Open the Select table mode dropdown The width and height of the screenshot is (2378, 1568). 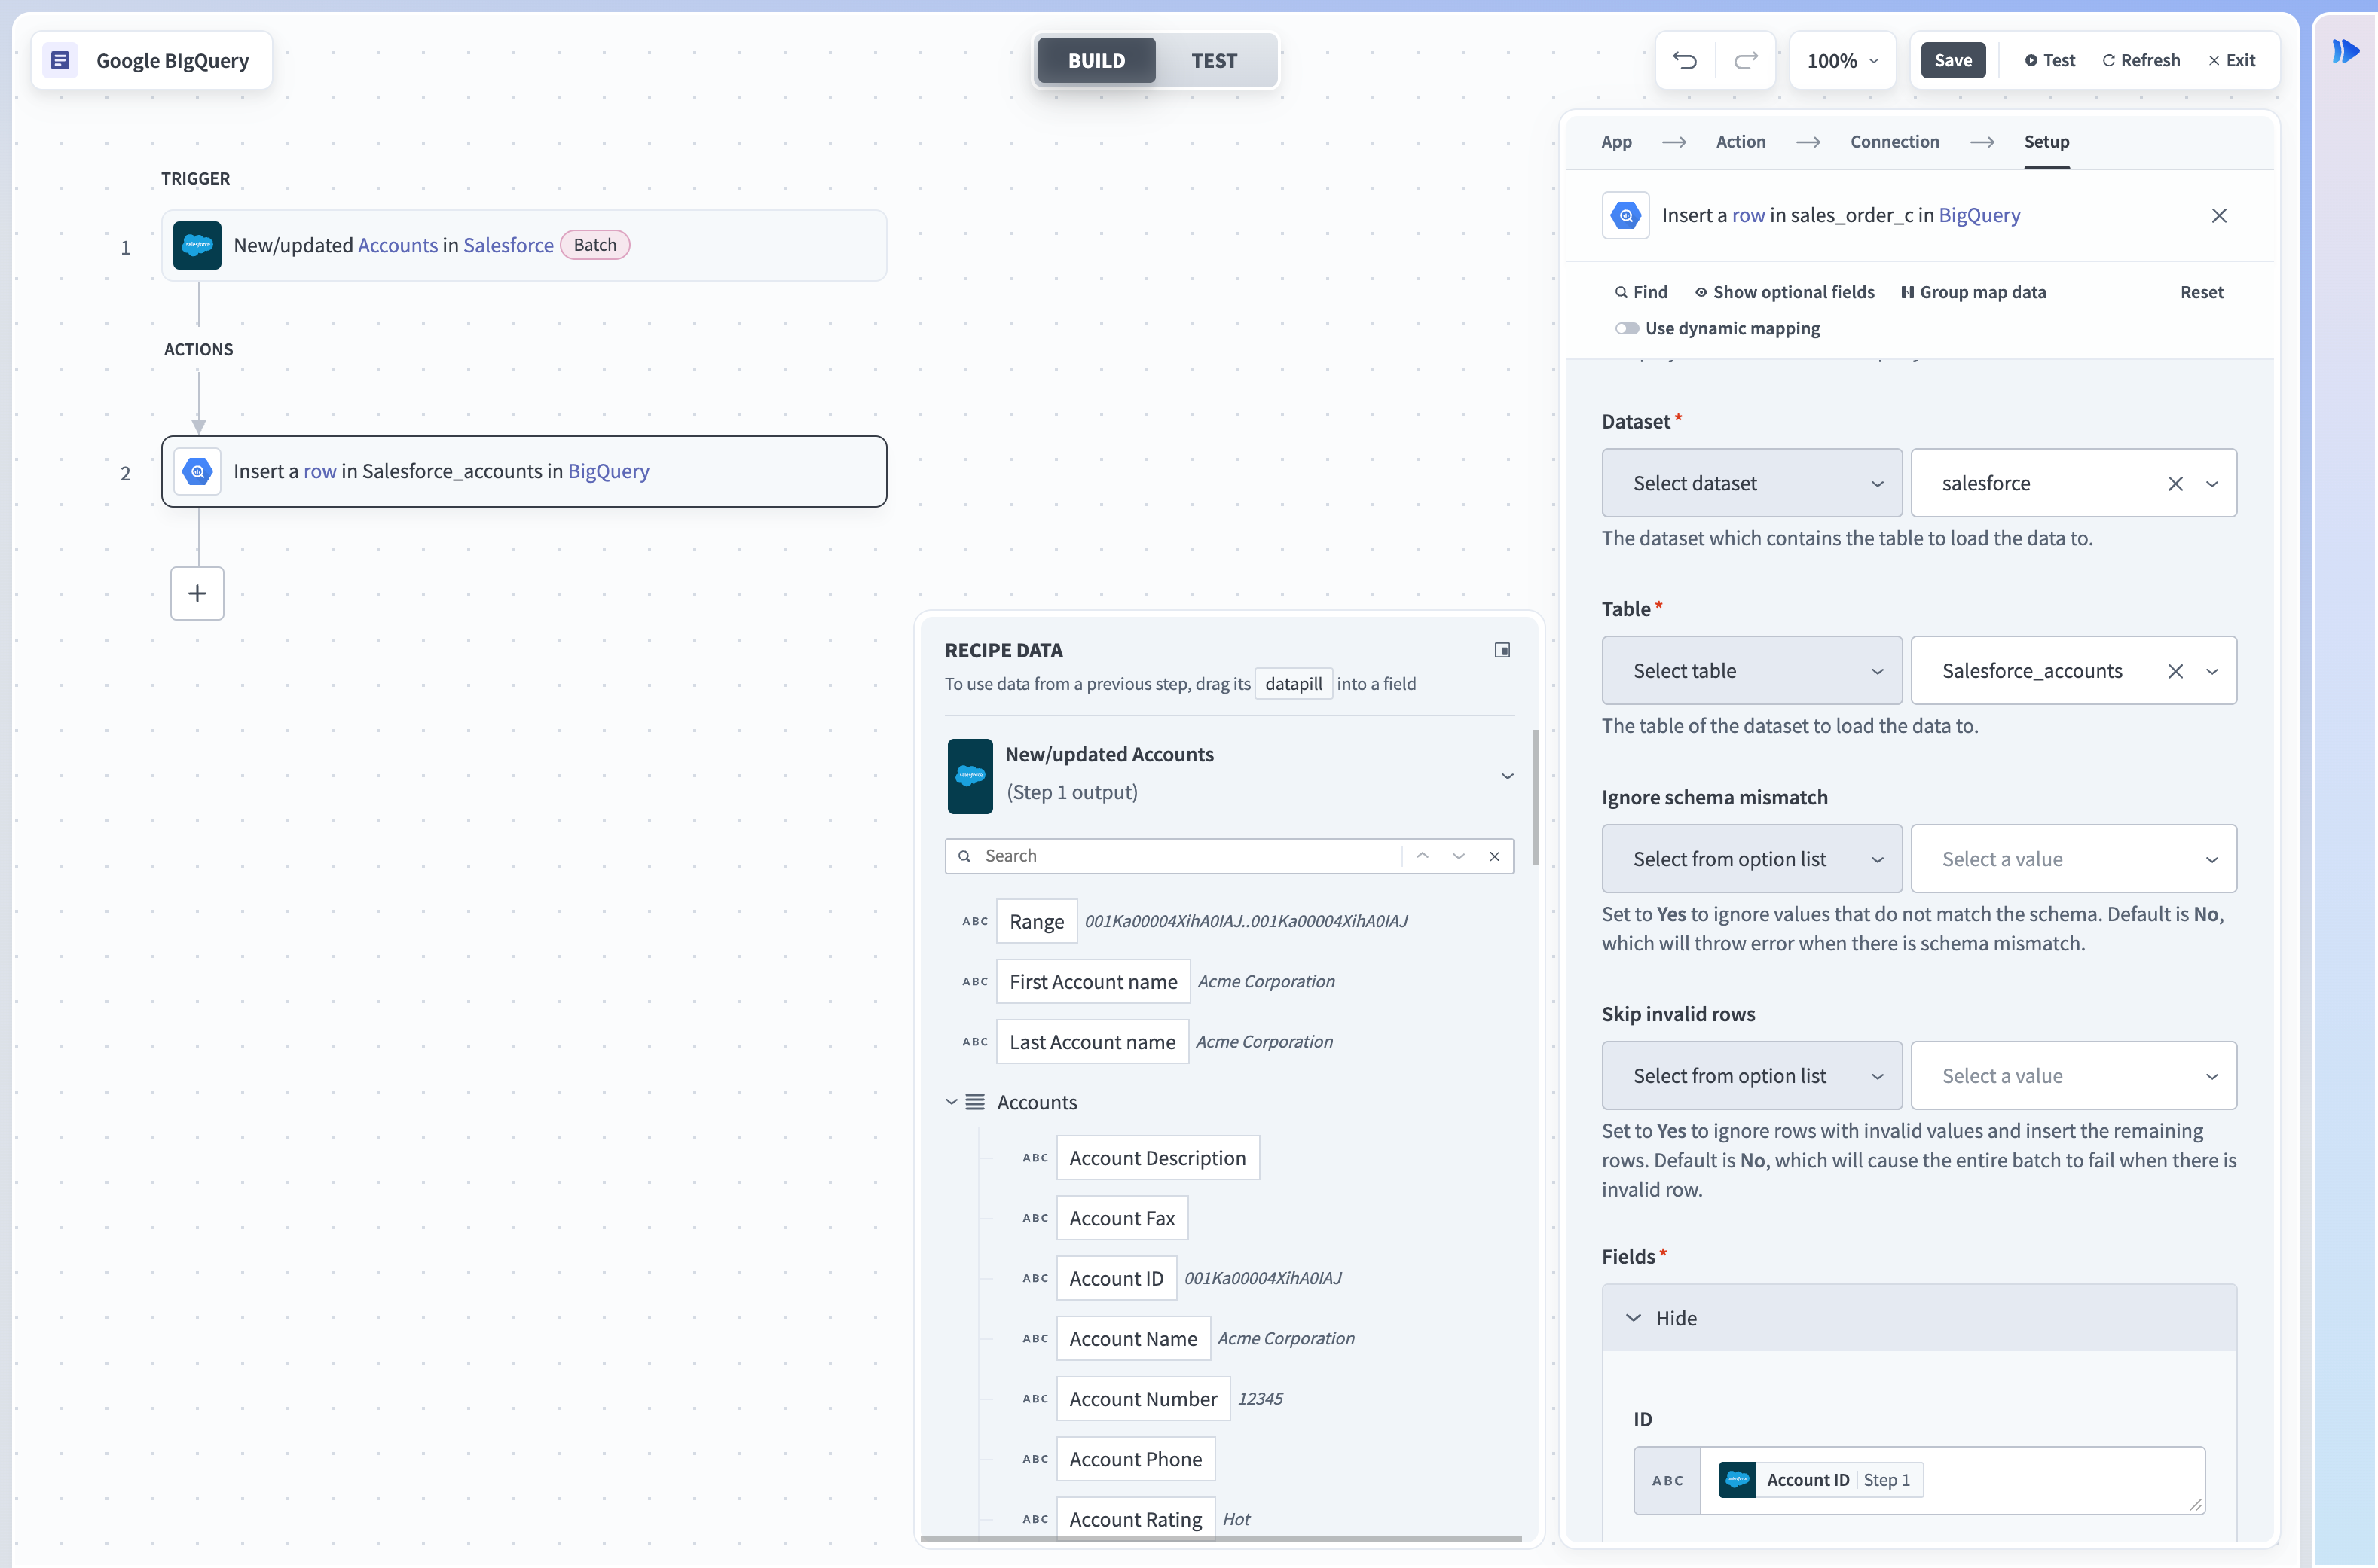[1752, 671]
